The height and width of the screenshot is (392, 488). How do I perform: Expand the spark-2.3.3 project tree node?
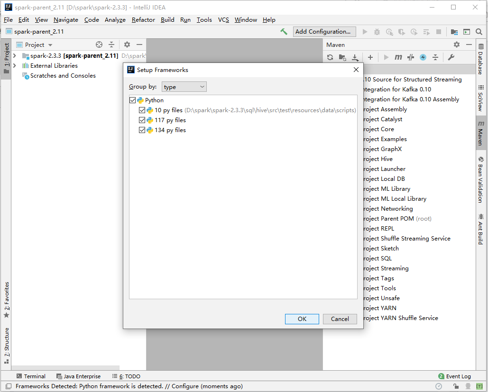14,55
